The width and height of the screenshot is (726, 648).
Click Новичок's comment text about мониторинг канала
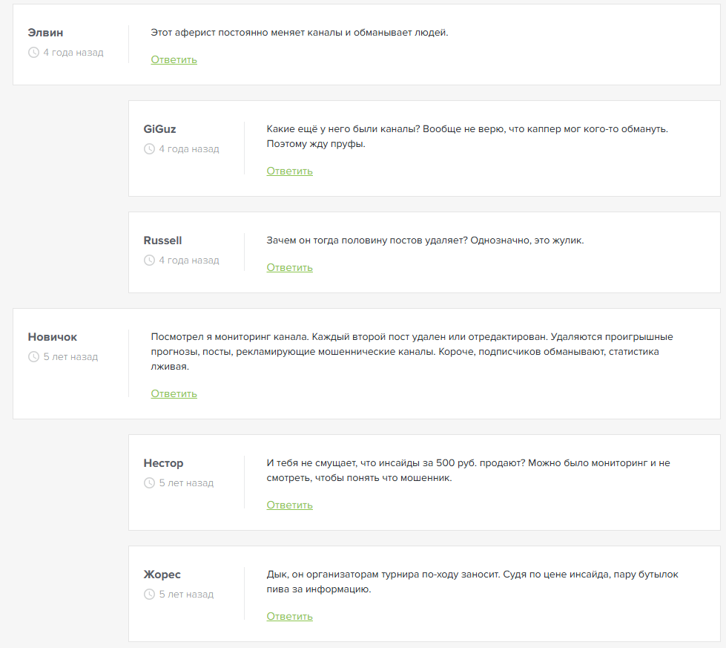(x=412, y=351)
